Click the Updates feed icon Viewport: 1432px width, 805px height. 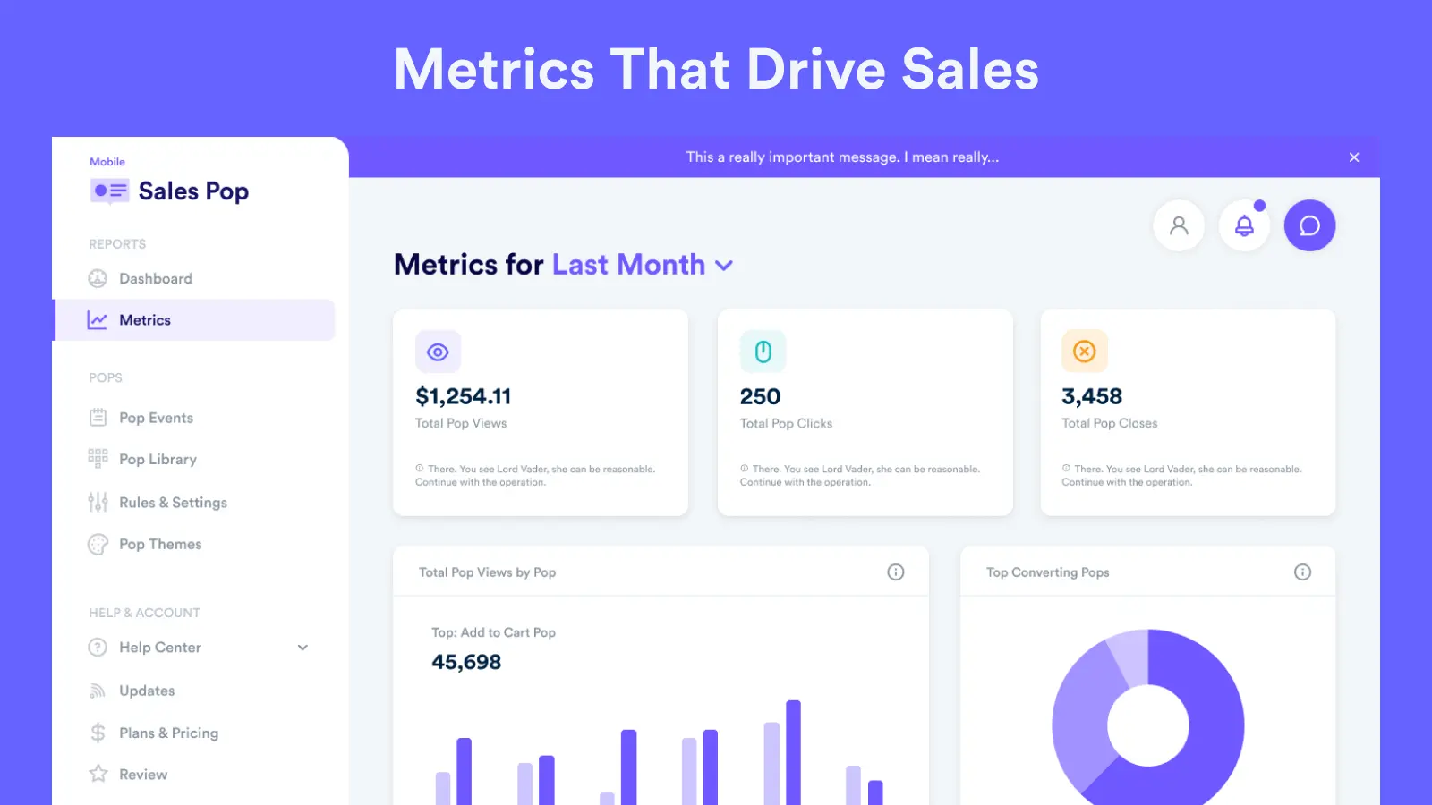pos(98,691)
